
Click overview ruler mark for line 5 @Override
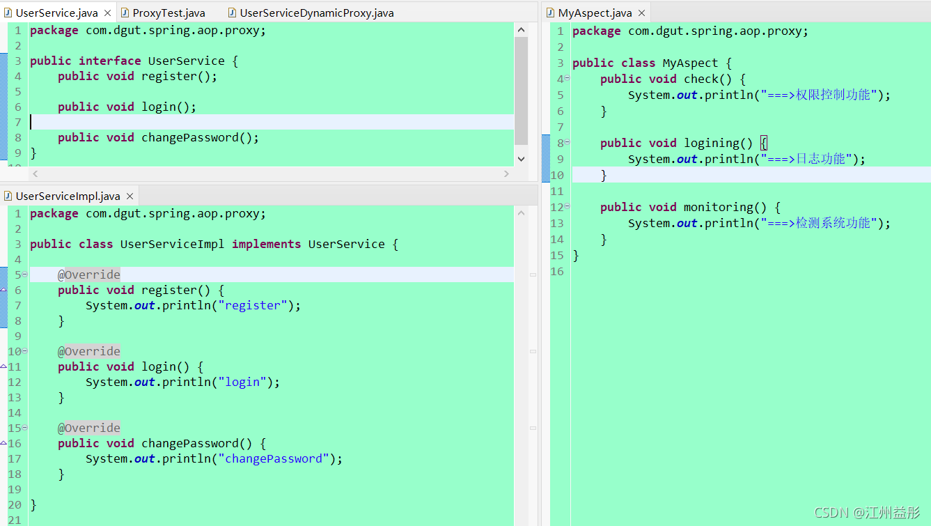533,275
